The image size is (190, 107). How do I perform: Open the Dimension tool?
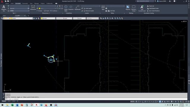33,8
